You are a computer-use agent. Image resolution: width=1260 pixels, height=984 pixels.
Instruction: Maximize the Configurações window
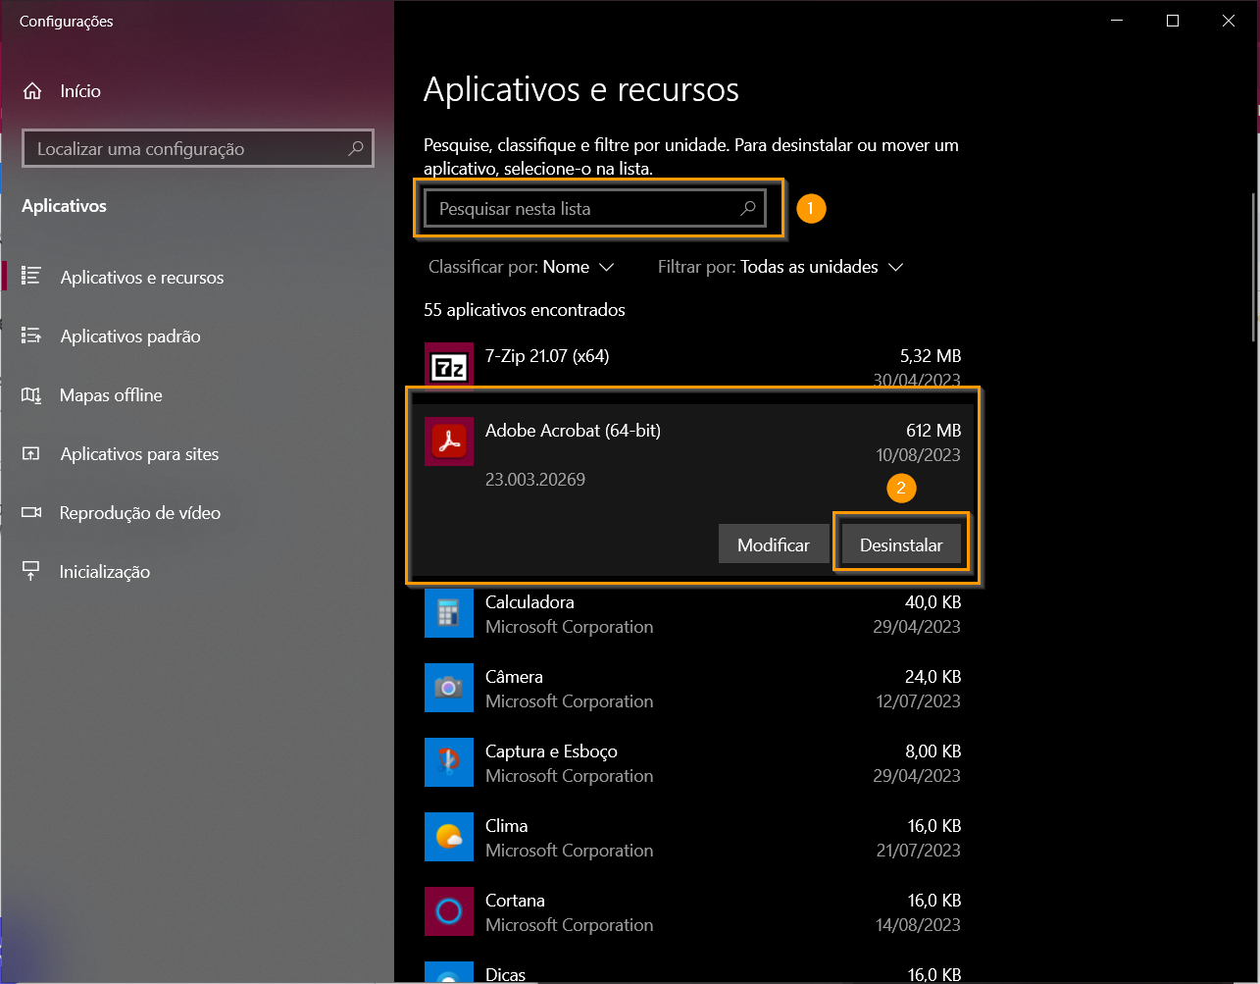(1173, 21)
